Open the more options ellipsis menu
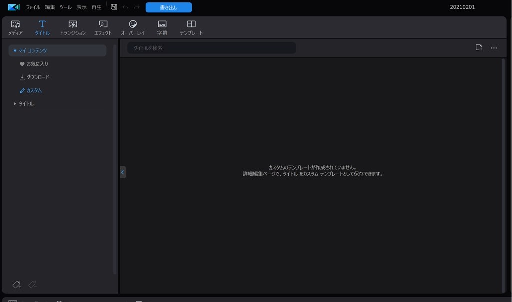 (494, 47)
